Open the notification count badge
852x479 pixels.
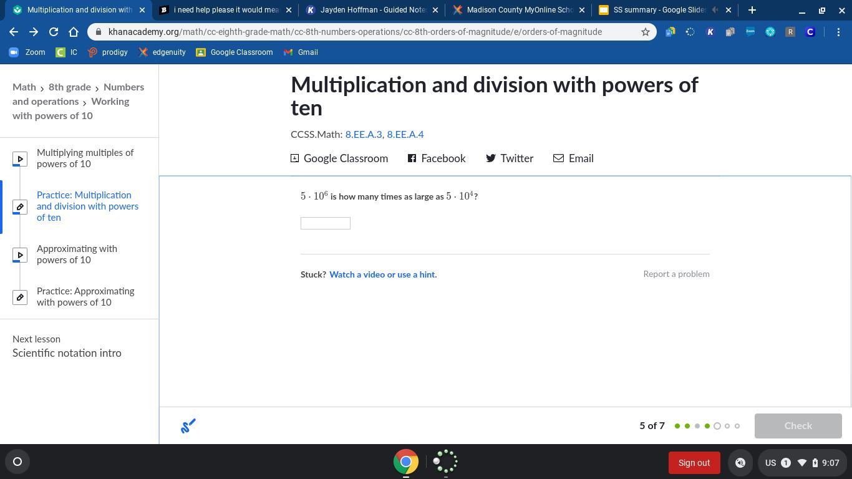tap(786, 463)
